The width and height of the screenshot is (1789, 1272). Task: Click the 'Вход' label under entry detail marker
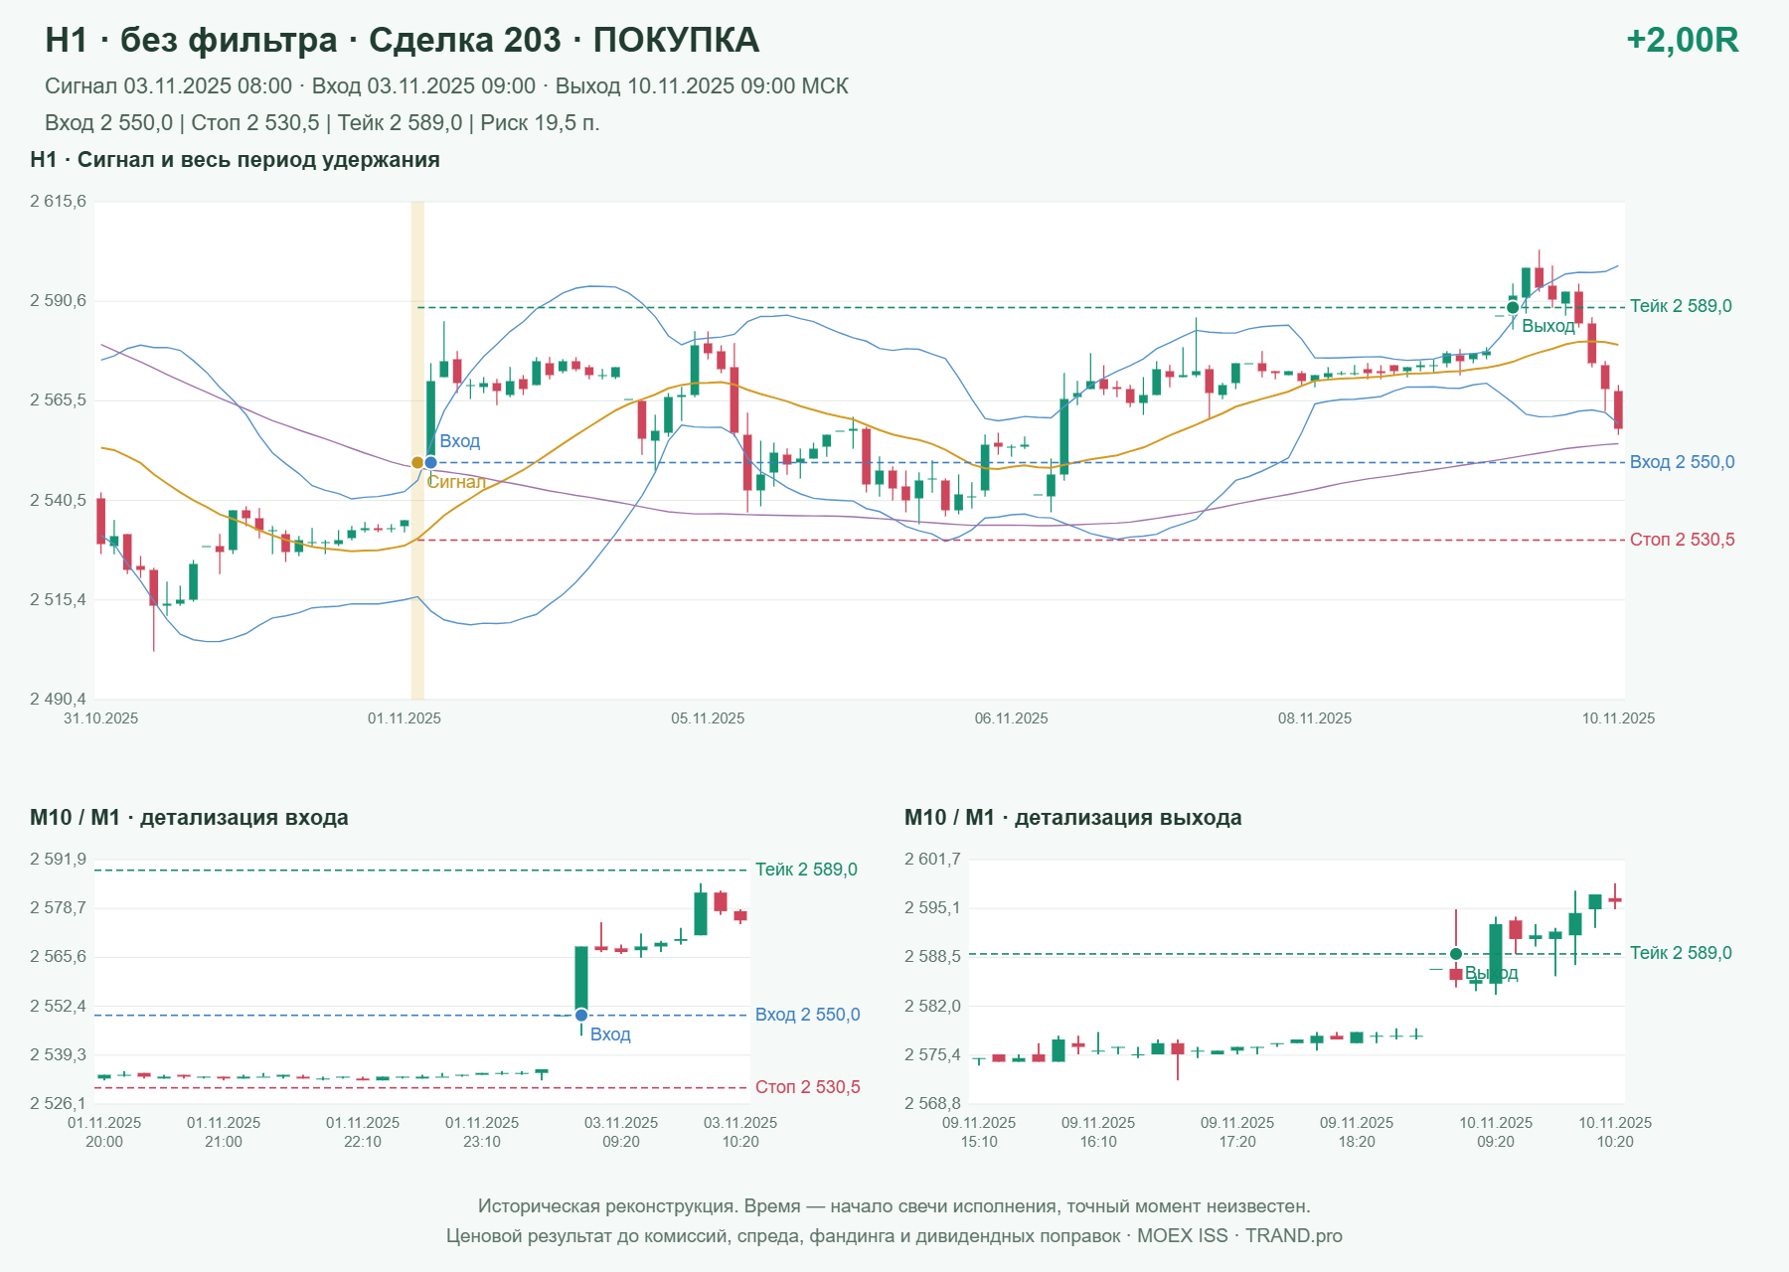610,1034
